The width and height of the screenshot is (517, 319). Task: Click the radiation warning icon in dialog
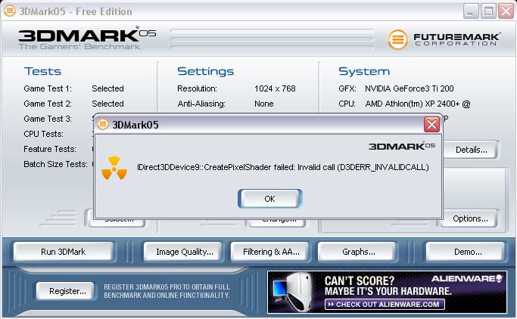click(114, 169)
